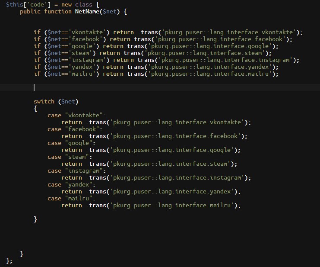Click return line under case "google"
This screenshot has width=320, height=267.
[151, 150]
